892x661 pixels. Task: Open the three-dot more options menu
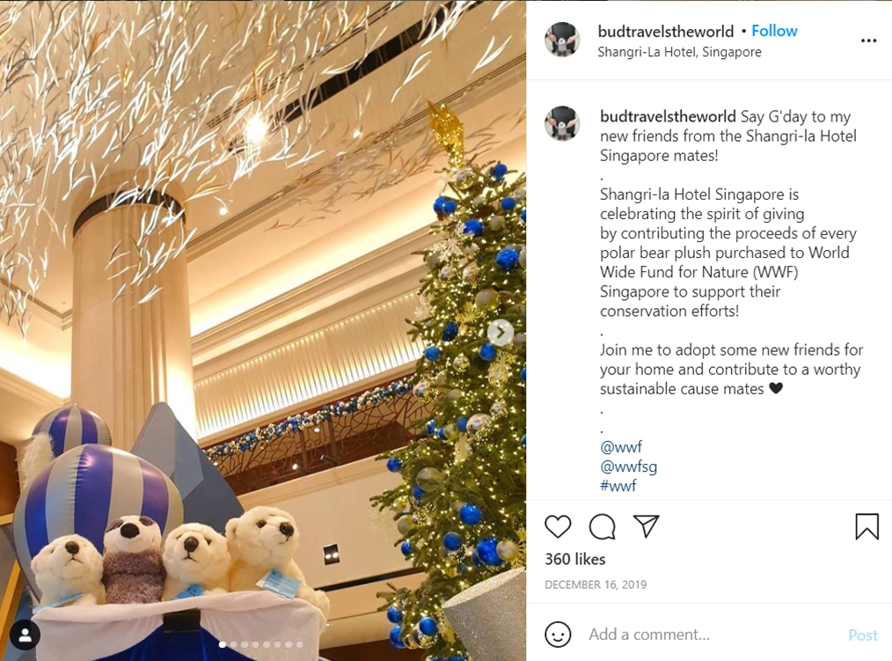coord(868,40)
